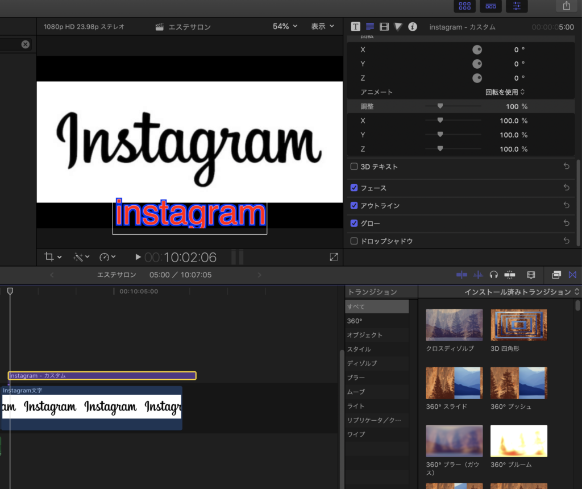Select the ライト transitions category
This screenshot has height=489, width=582.
377,406
